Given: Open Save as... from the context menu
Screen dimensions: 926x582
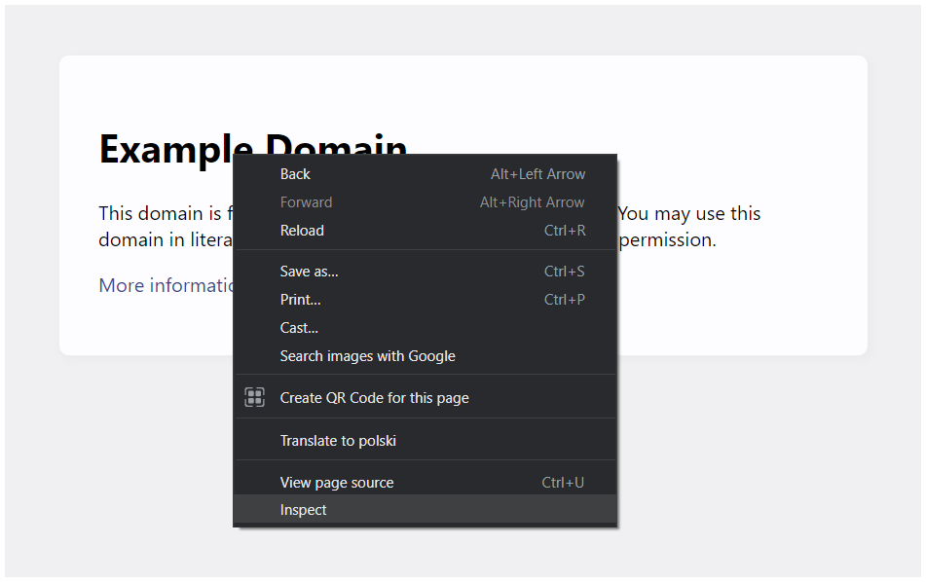Looking at the screenshot, I should pyautogui.click(x=425, y=272).
